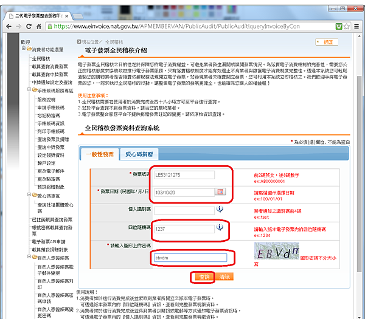Click the green extension icon in the address bar
Viewport: 365px width, 319px height.
pos(339,27)
